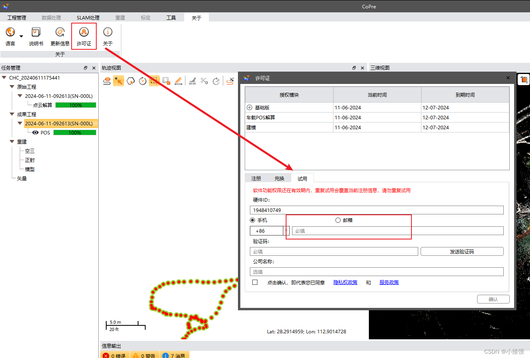
Task: Collapse the 重建 tree node
Action: (12, 142)
